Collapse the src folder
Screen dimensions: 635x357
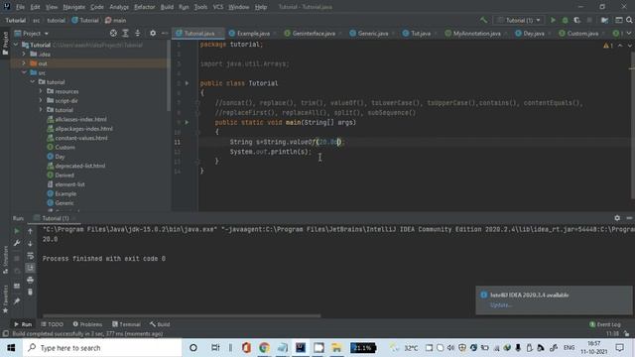(x=24, y=72)
